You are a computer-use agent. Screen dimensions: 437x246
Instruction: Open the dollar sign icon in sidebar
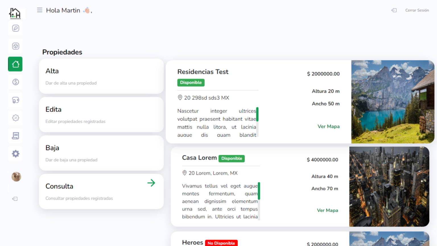[16, 82]
